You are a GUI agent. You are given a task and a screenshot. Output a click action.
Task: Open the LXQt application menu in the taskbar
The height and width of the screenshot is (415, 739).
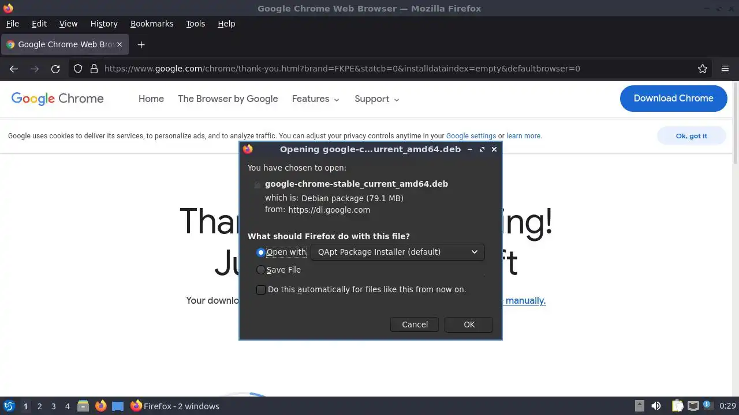coord(9,406)
